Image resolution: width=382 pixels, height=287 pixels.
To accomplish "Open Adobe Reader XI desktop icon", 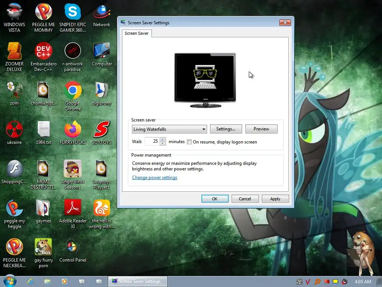I will 73,214.
